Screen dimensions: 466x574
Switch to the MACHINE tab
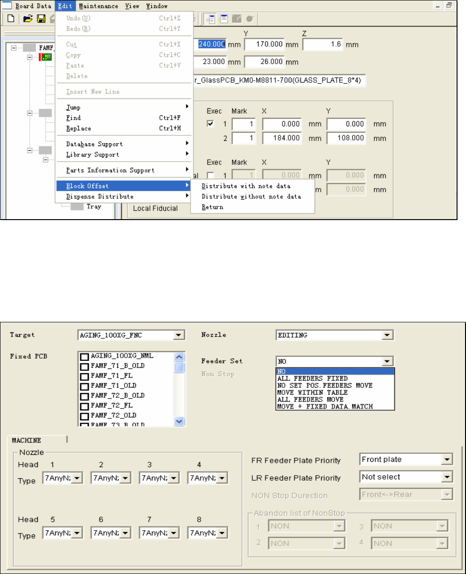37,440
